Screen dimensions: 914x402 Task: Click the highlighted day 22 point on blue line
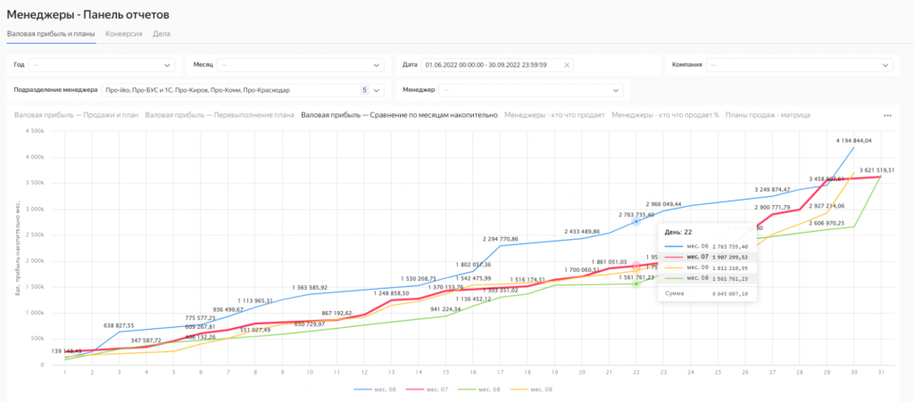(x=636, y=221)
